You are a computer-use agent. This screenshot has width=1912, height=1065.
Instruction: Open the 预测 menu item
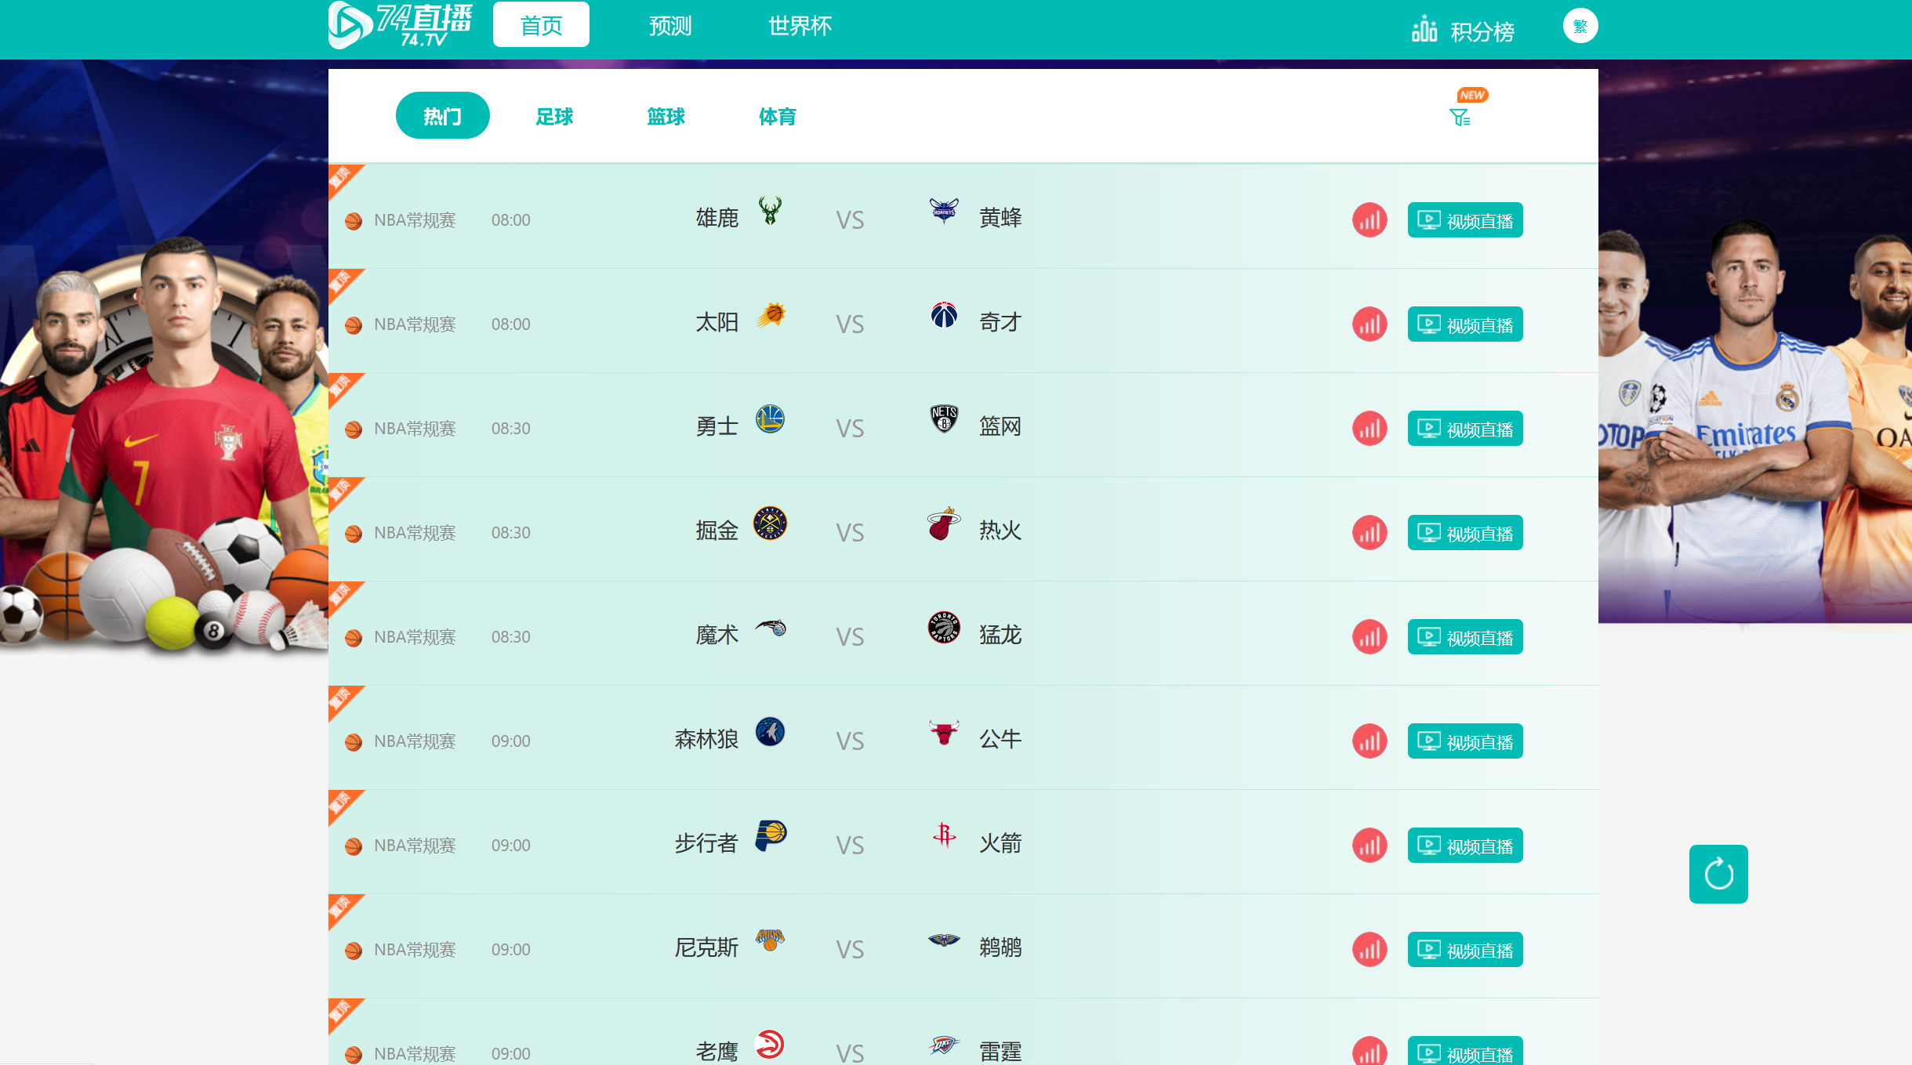click(669, 26)
